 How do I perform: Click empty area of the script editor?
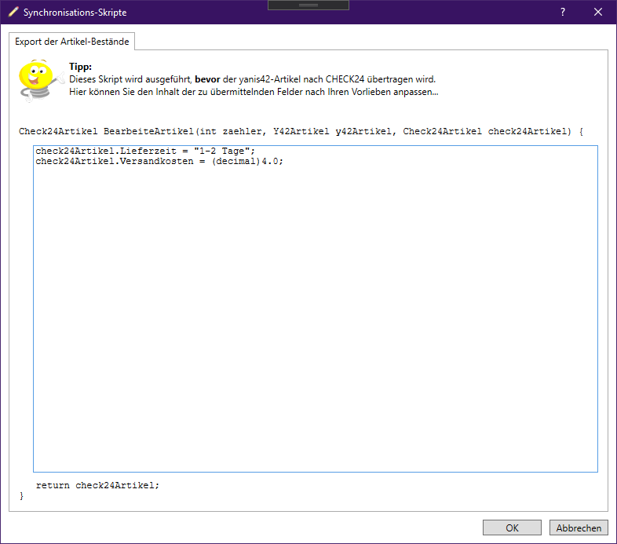coord(314,314)
